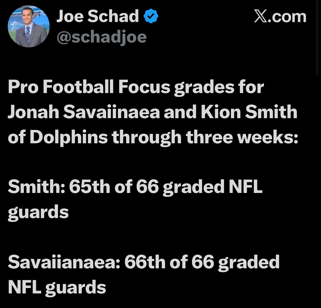
Task: Click the "Savaiianaea:" label in the last paragraph
Action: tap(64, 262)
